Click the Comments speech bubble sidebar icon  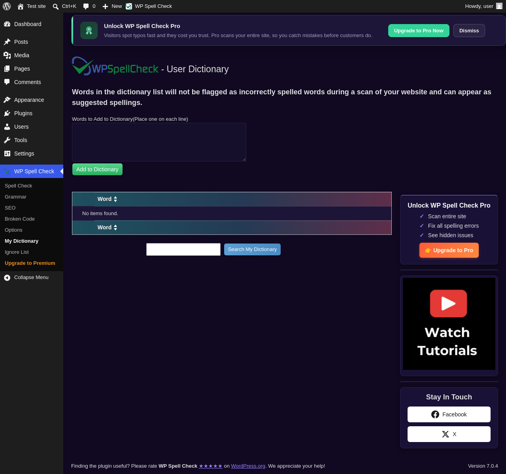(7, 82)
